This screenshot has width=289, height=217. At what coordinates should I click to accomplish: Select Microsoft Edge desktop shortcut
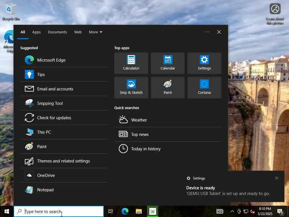point(8,42)
